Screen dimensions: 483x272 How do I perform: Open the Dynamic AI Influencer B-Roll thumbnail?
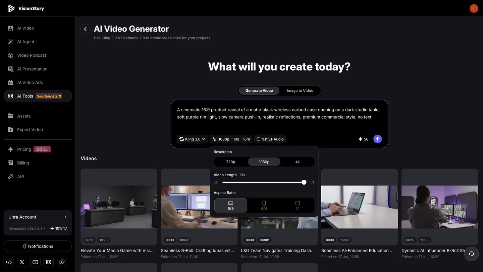(x=440, y=207)
